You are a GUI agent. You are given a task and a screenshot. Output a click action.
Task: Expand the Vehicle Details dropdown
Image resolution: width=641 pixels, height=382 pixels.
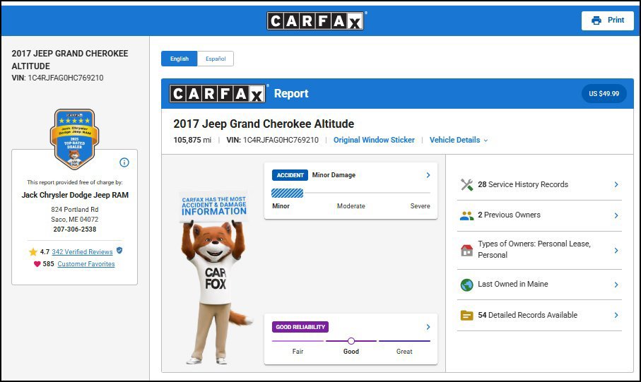coord(458,140)
